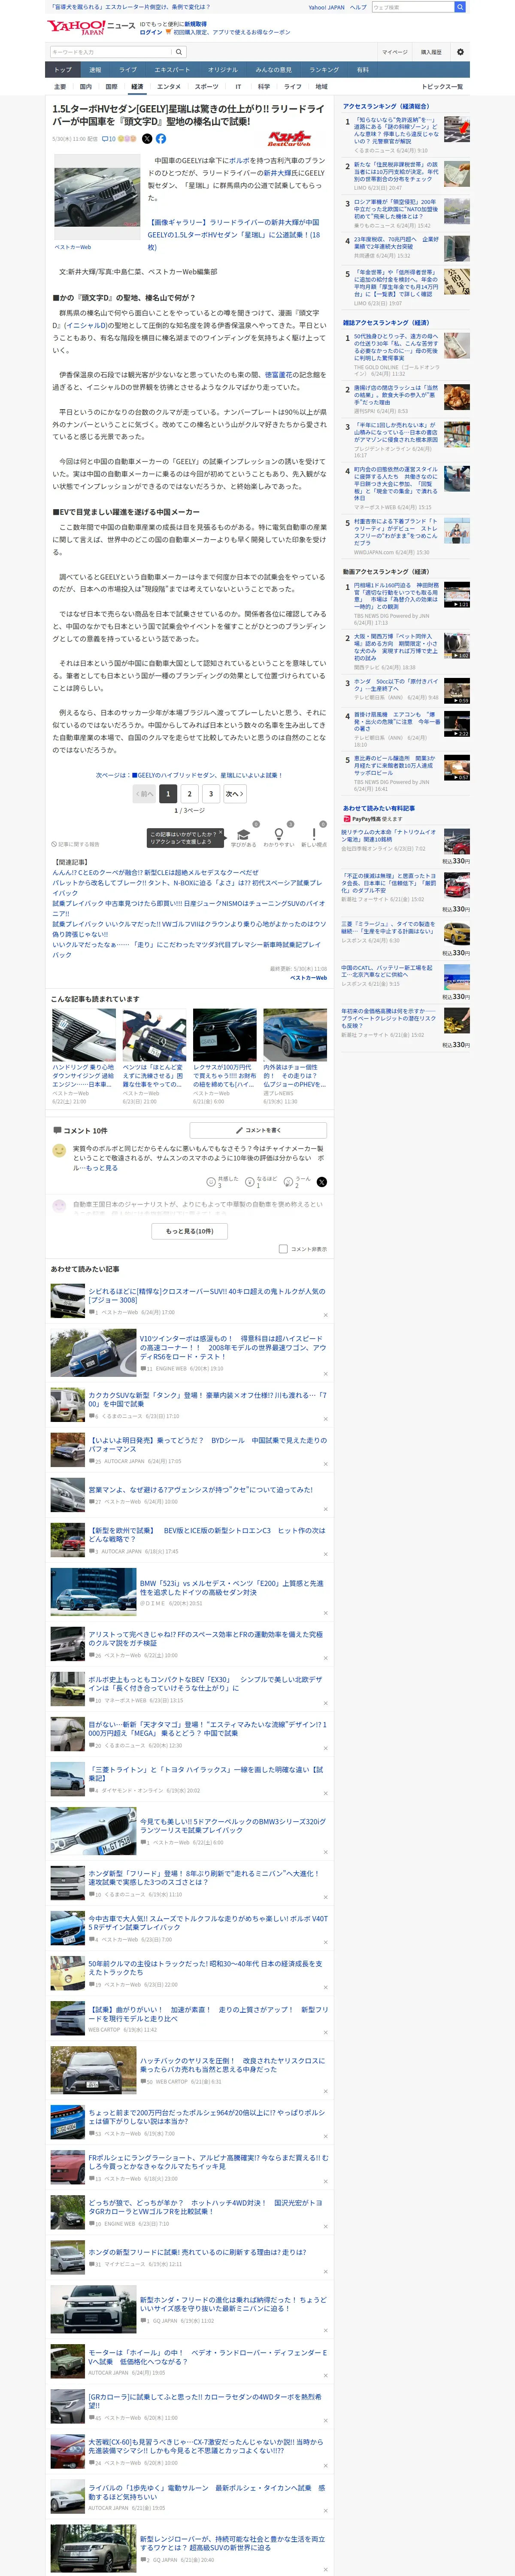Click the comment count bubble under headline
Viewport: 515px width, 2576px height.
click(109, 139)
